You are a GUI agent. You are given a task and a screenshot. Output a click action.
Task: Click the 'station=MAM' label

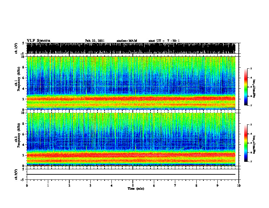(127, 41)
